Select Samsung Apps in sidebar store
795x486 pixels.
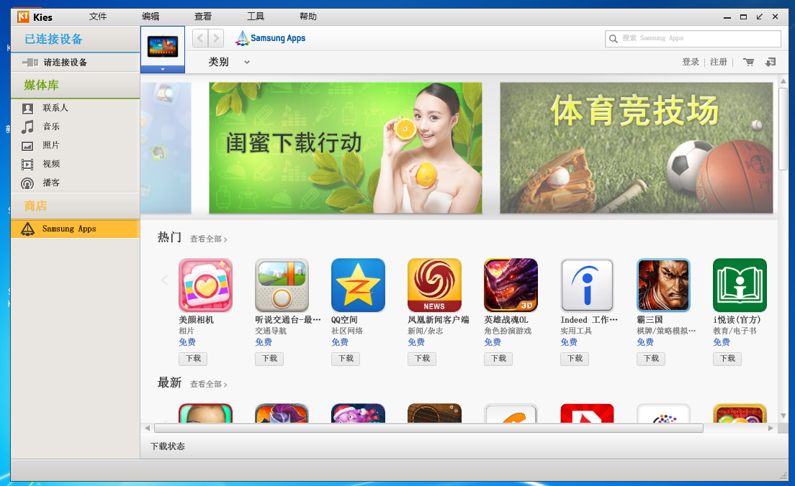point(75,229)
